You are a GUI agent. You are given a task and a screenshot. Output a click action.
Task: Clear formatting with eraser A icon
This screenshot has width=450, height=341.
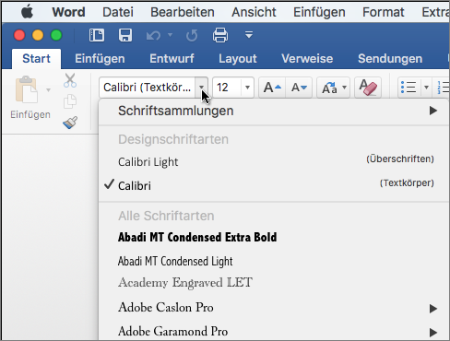[x=368, y=88]
